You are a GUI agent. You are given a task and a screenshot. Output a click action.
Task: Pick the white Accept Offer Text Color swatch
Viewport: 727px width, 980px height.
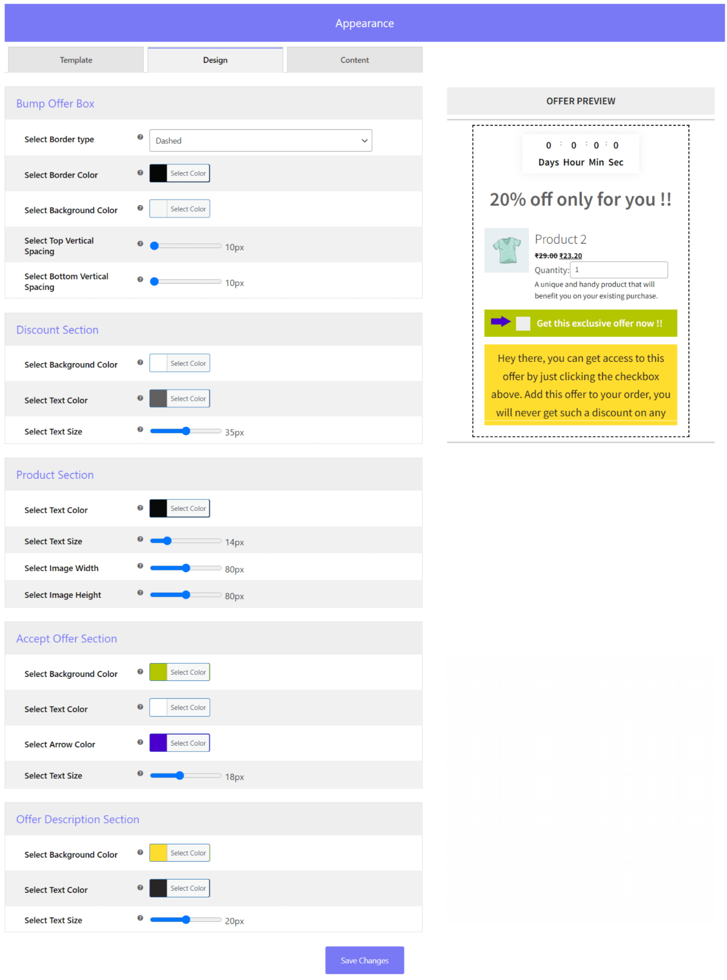(x=159, y=708)
